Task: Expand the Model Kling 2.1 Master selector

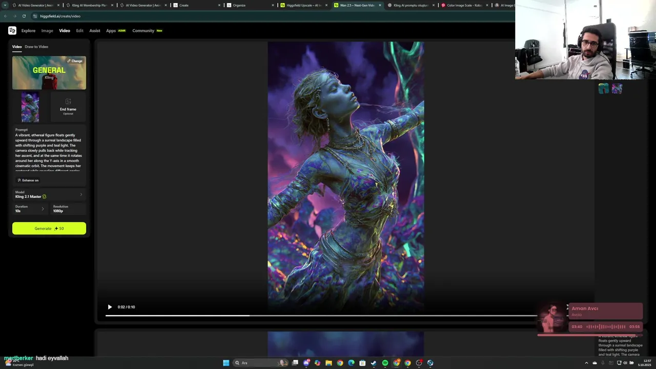Action: [49, 195]
